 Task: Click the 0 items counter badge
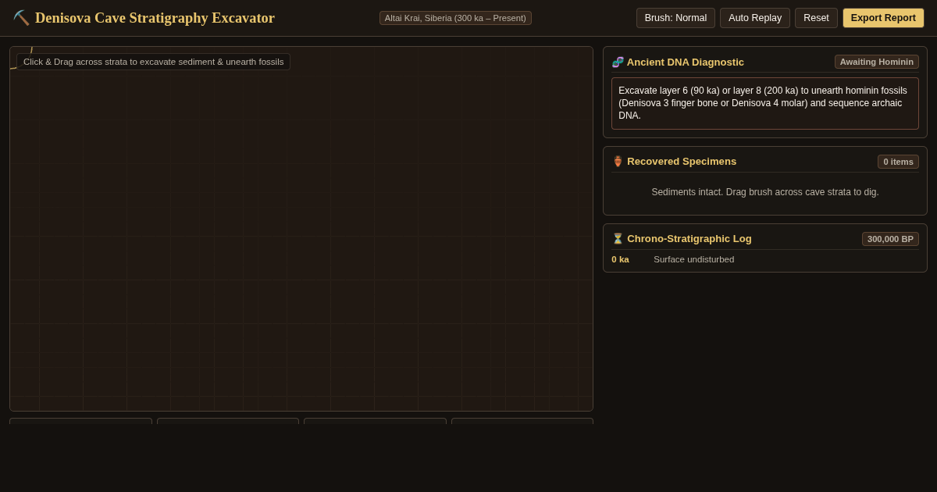[898, 162]
